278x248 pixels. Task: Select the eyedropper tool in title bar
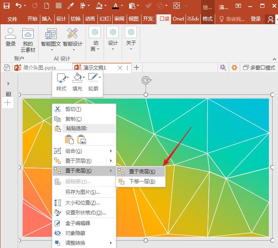click(x=71, y=6)
